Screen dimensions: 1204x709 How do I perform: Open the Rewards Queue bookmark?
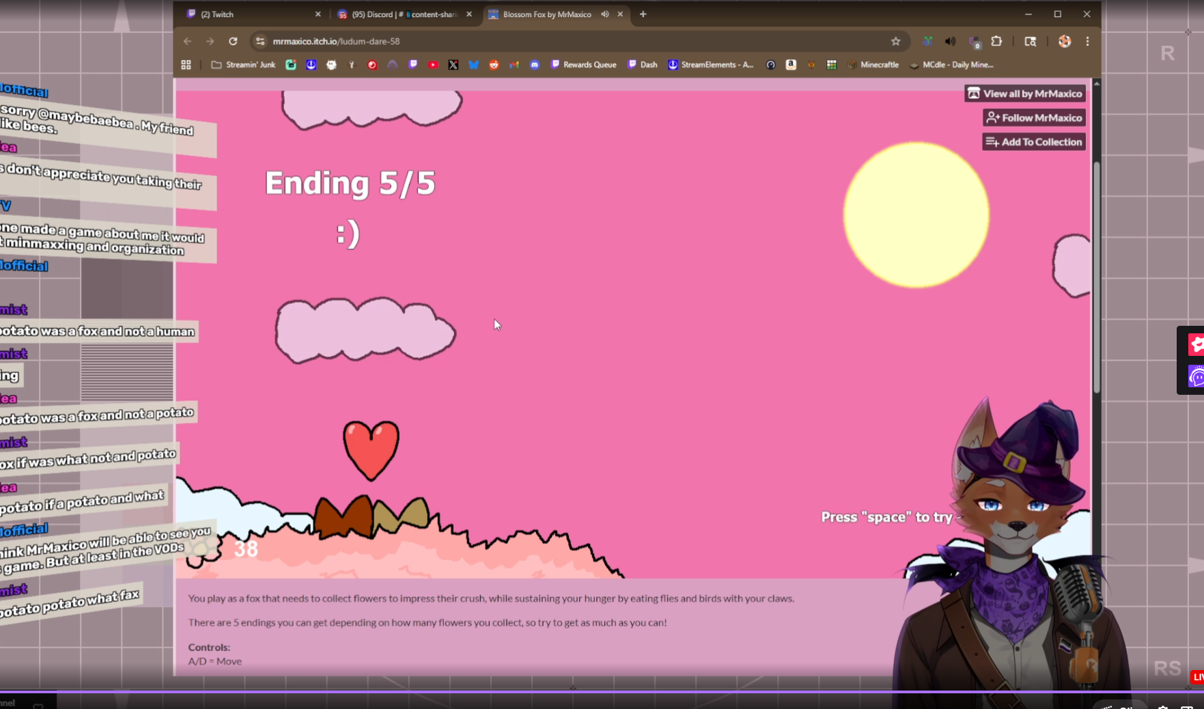tap(583, 65)
